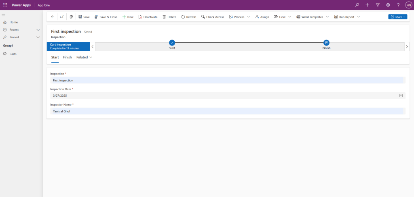Switch to the Finish tab

[x=67, y=57]
